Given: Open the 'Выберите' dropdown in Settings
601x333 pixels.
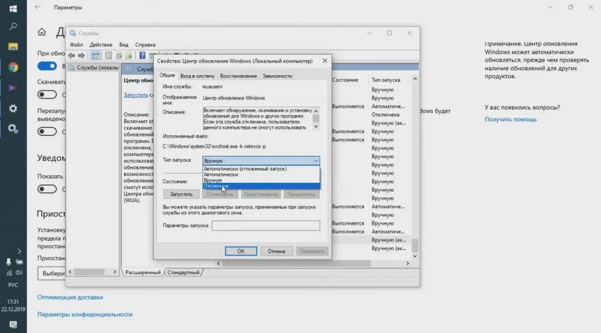Looking at the screenshot, I should pyautogui.click(x=52, y=273).
